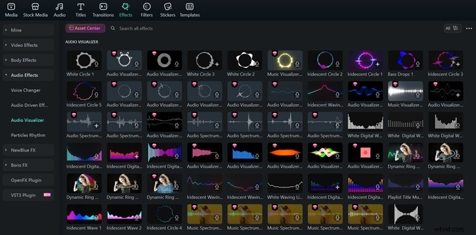Click the search magnifier icon
476x235 pixels.
[113, 28]
